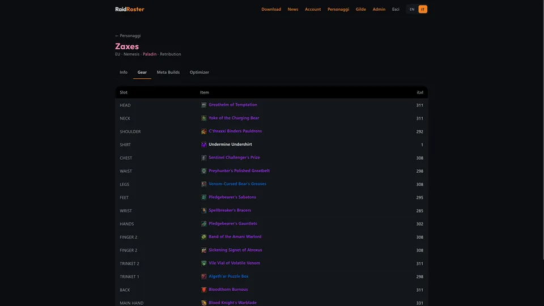Click the page vertical scrollbar
The height and width of the screenshot is (306, 544).
tap(542, 130)
